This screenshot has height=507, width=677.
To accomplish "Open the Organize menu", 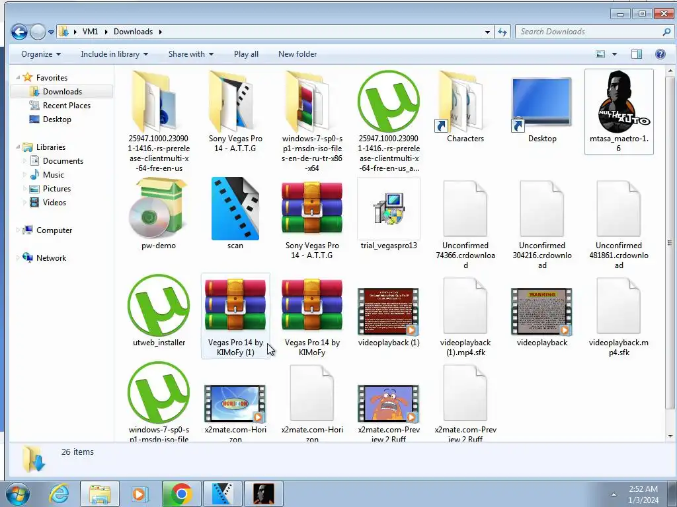I will [x=41, y=54].
